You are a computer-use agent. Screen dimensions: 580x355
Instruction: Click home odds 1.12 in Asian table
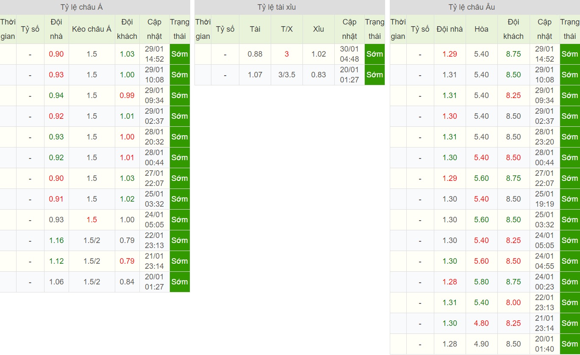click(x=56, y=261)
